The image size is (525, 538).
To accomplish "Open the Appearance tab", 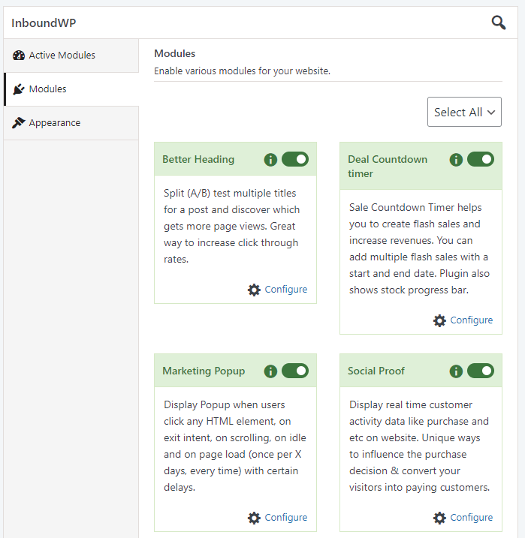I will [71, 123].
